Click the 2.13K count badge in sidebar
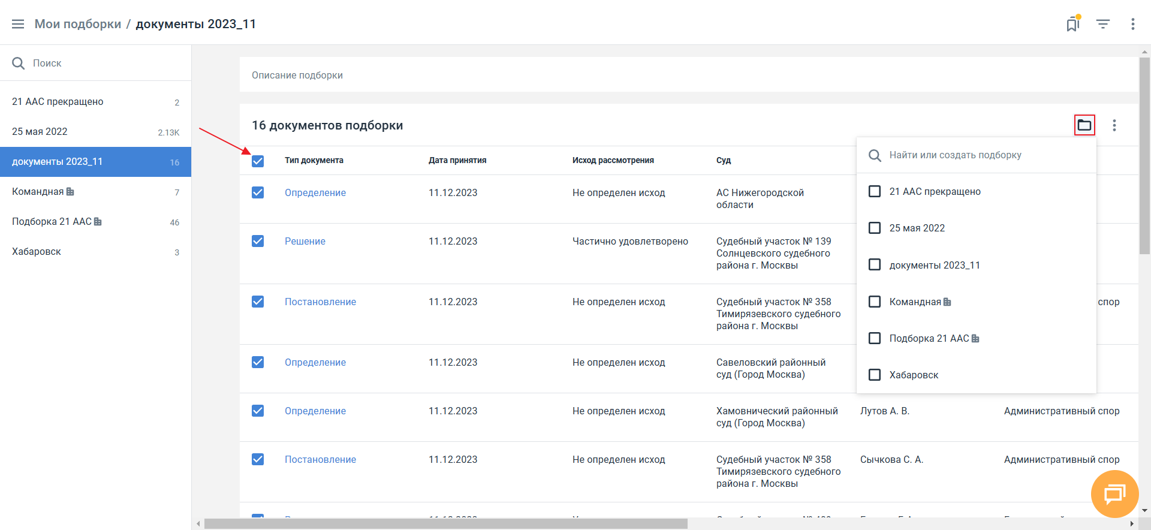Image resolution: width=1151 pixels, height=530 pixels. pyautogui.click(x=168, y=132)
